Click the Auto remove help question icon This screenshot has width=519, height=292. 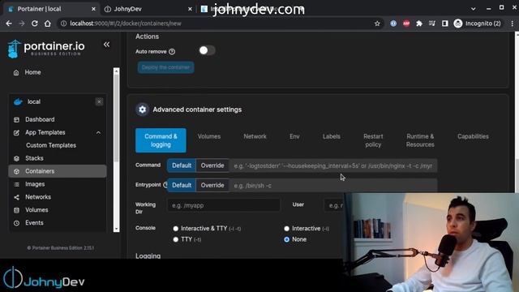pyautogui.click(x=172, y=52)
